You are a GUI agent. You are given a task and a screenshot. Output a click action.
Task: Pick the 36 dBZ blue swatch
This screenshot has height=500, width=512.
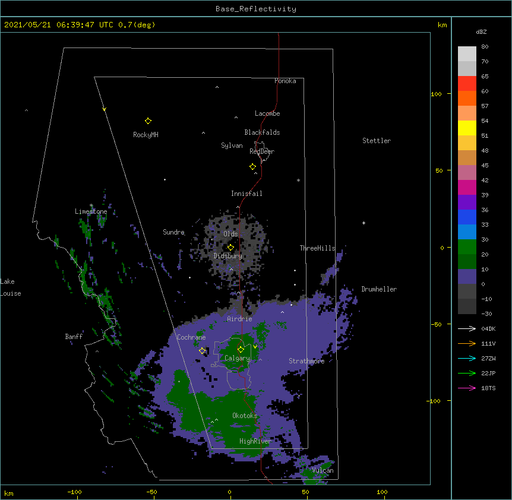coord(467,217)
